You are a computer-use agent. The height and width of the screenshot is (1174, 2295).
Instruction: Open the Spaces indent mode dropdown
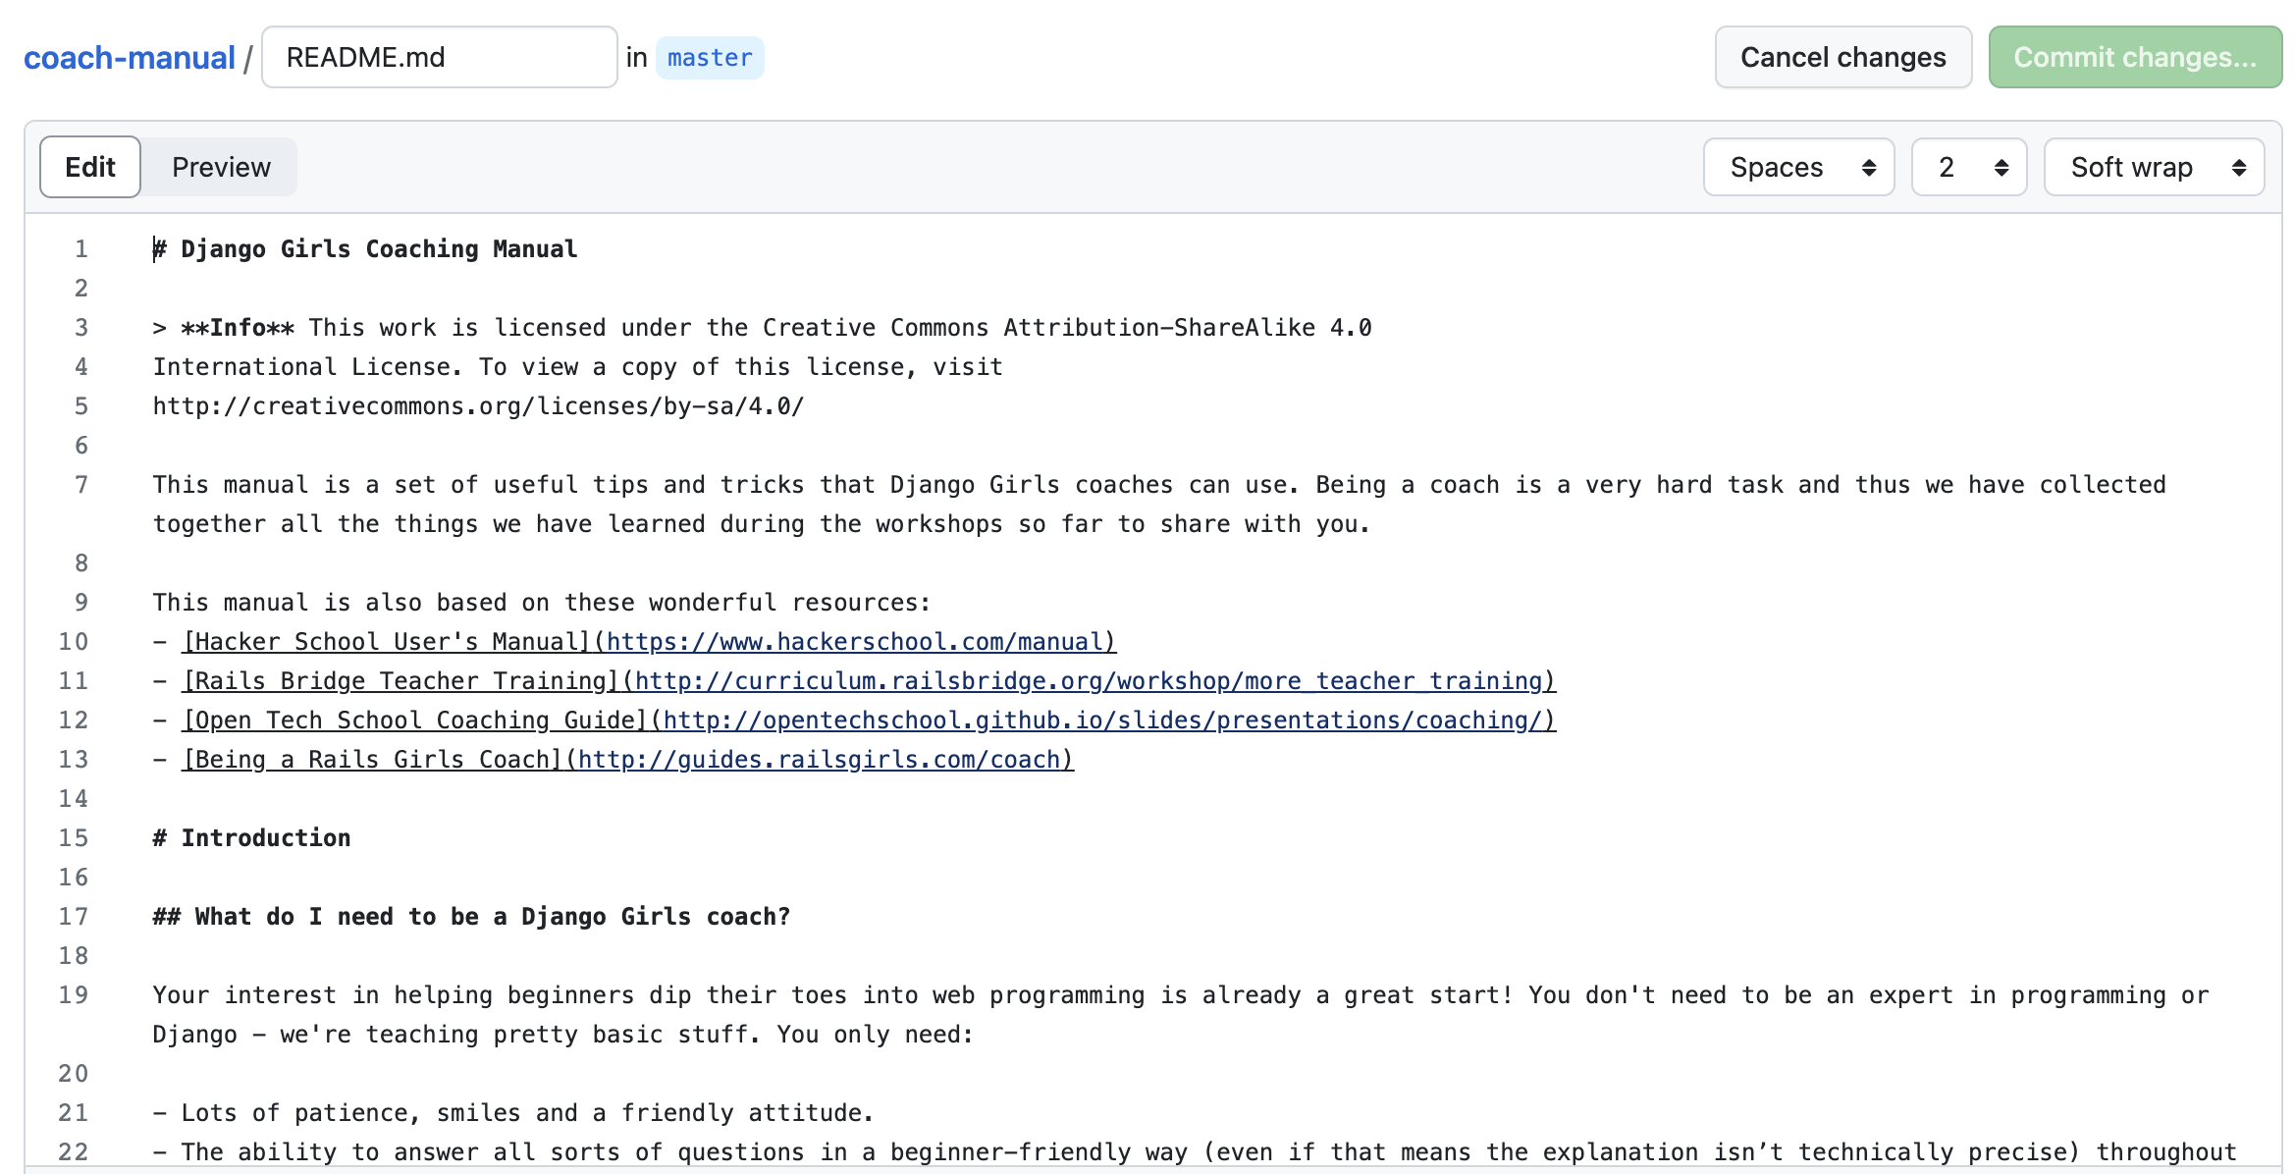[x=1798, y=167]
